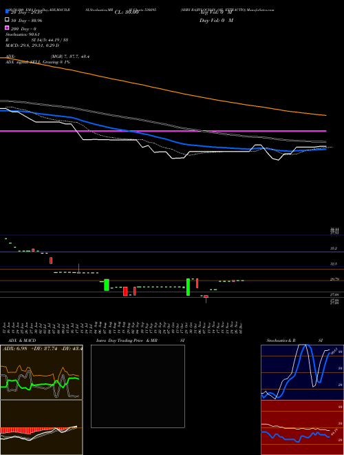Click the MunafaSutra.com watermark link
The width and height of the screenshot is (344, 455).
(262, 10)
